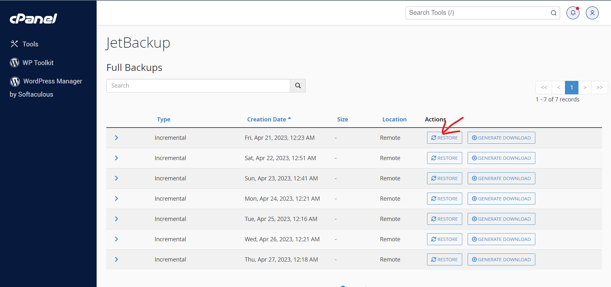611x287 pixels.
Task: Sort the table by Type column
Action: [x=164, y=120]
